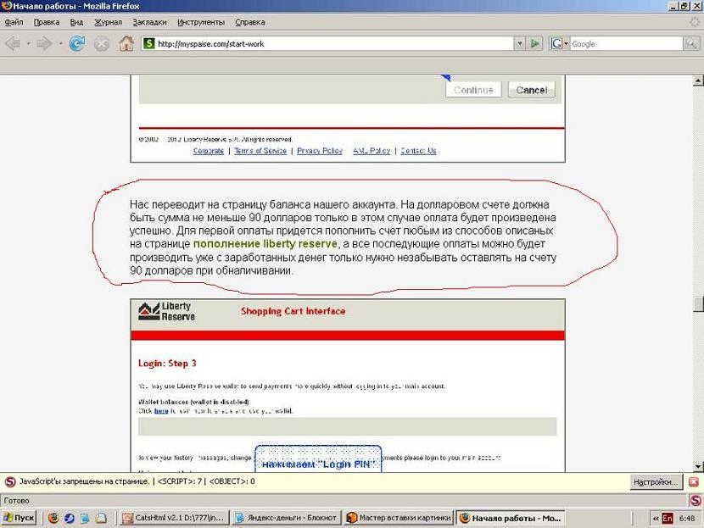
Task: Go forward with the Forward arrow
Action: [x=44, y=43]
